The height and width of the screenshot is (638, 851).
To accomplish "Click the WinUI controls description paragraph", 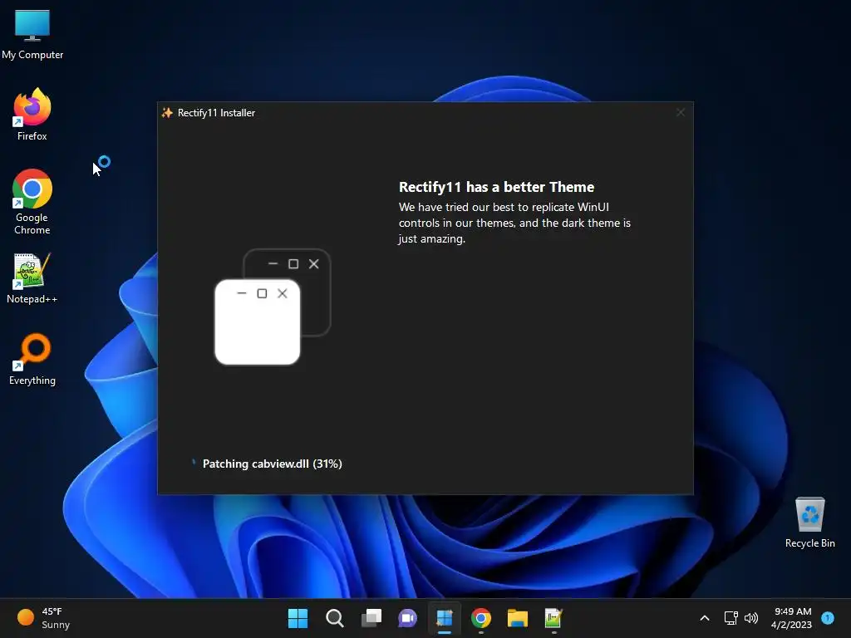I will (x=514, y=223).
